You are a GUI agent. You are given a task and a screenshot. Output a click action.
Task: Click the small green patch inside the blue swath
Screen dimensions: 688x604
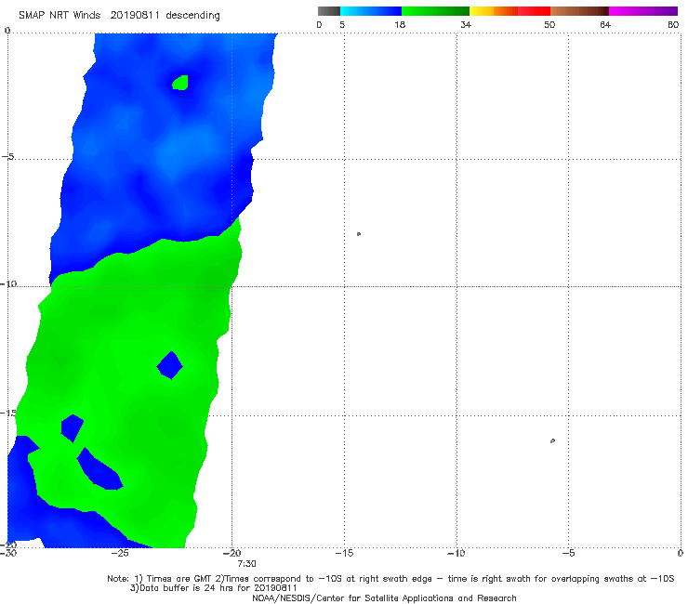click(180, 83)
